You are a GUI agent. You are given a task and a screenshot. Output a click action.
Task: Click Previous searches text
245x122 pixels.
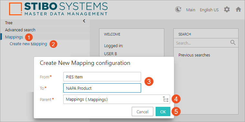(x=194, y=55)
